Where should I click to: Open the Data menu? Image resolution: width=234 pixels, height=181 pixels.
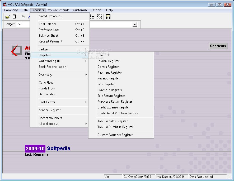click(x=25, y=10)
